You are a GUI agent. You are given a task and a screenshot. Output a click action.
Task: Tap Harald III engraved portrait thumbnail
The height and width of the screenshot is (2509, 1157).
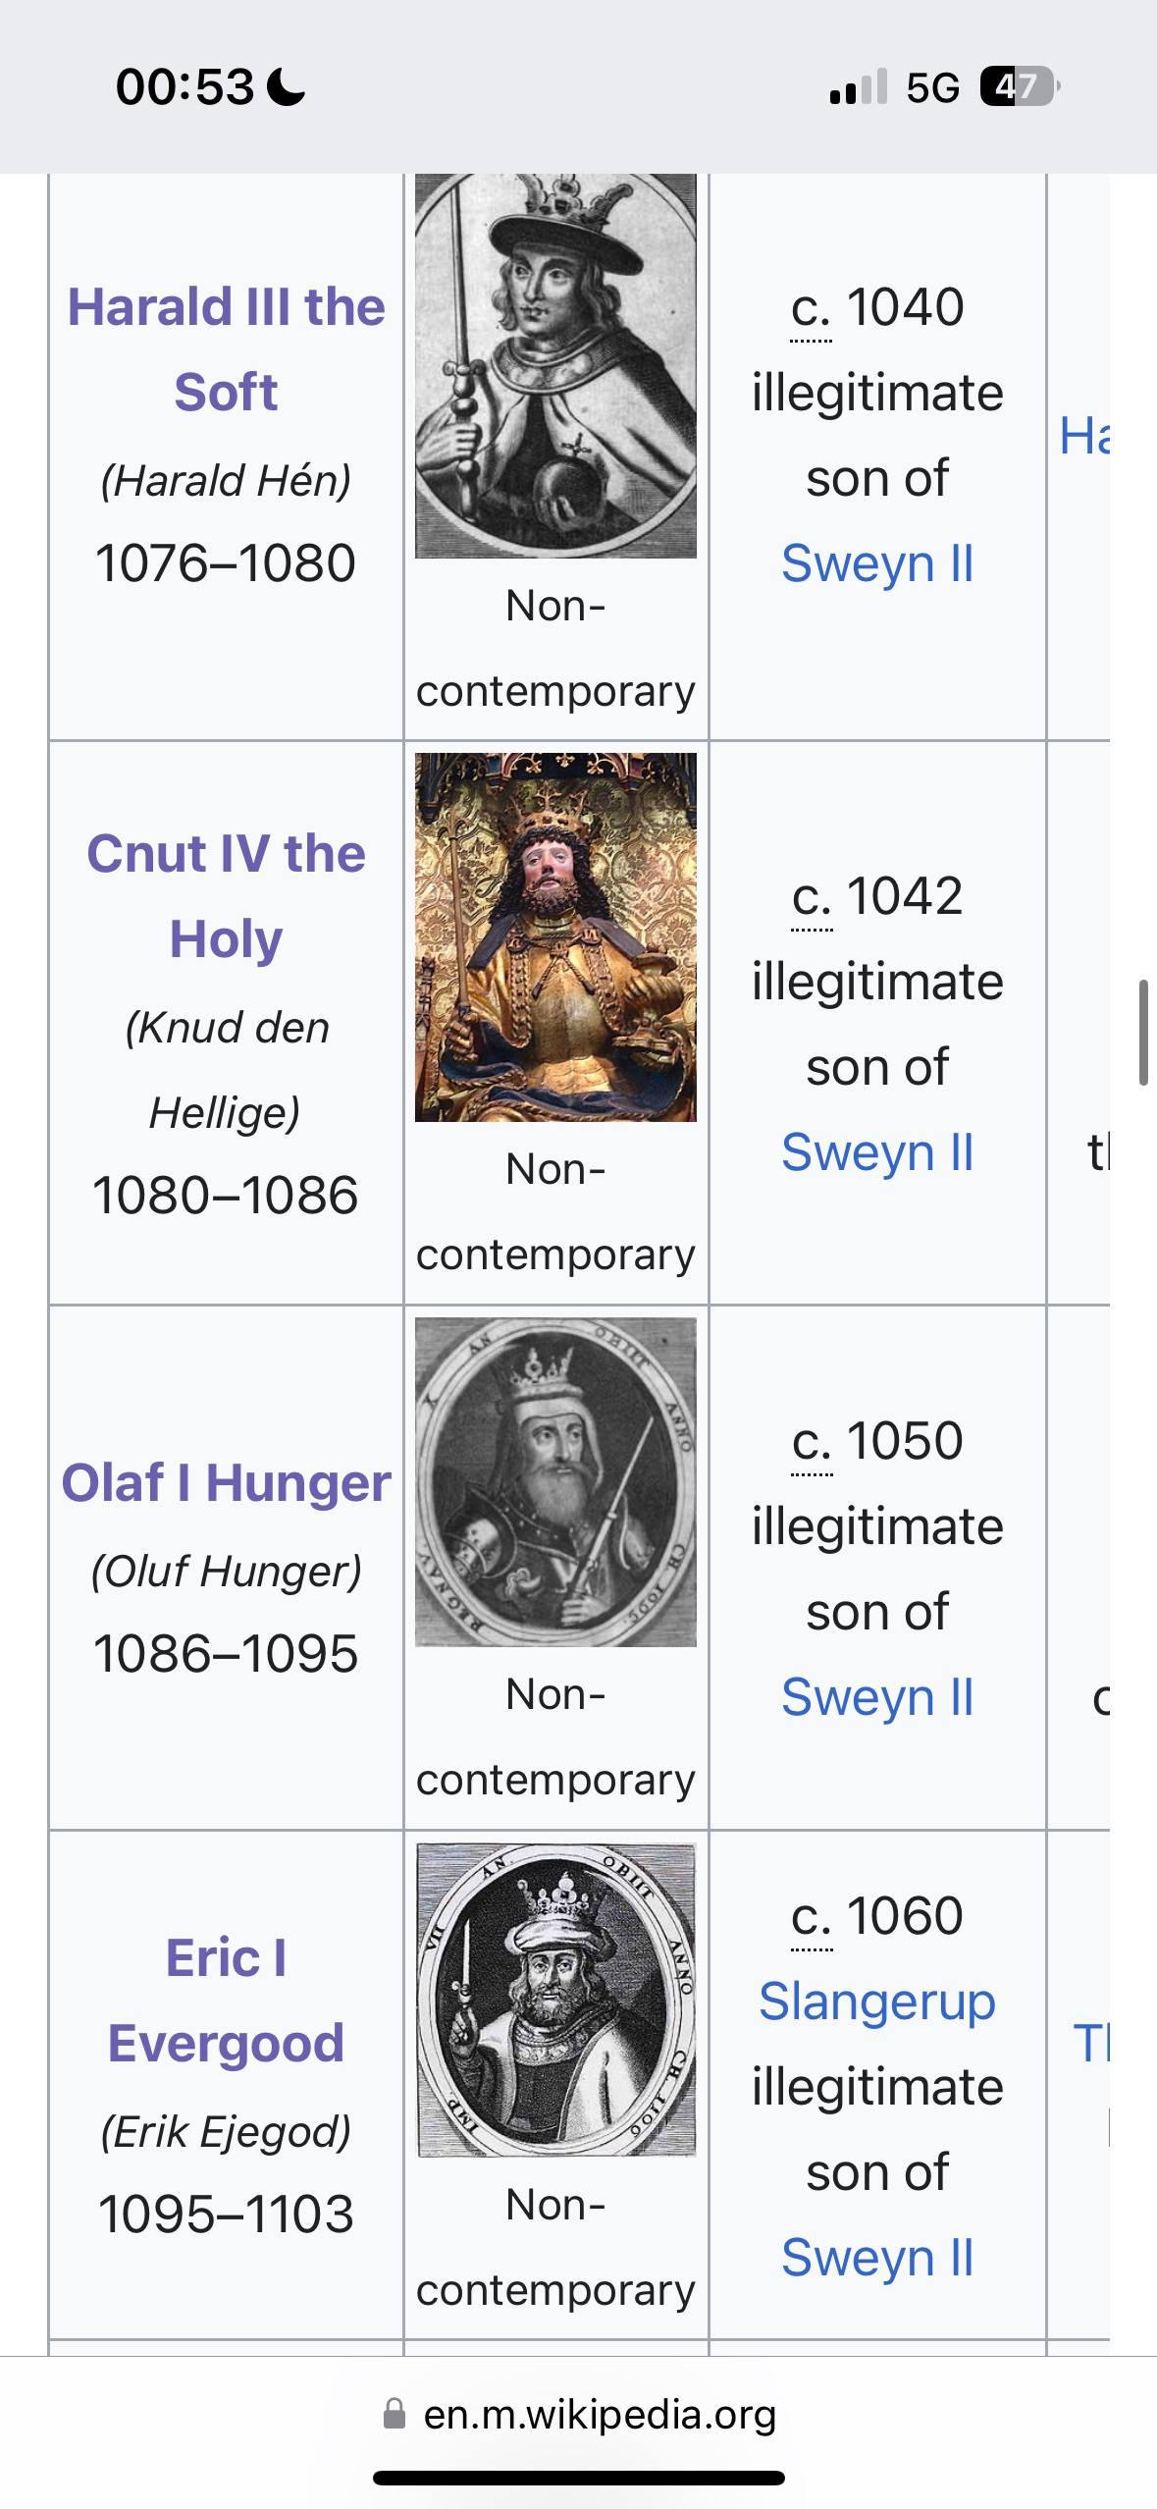point(555,366)
